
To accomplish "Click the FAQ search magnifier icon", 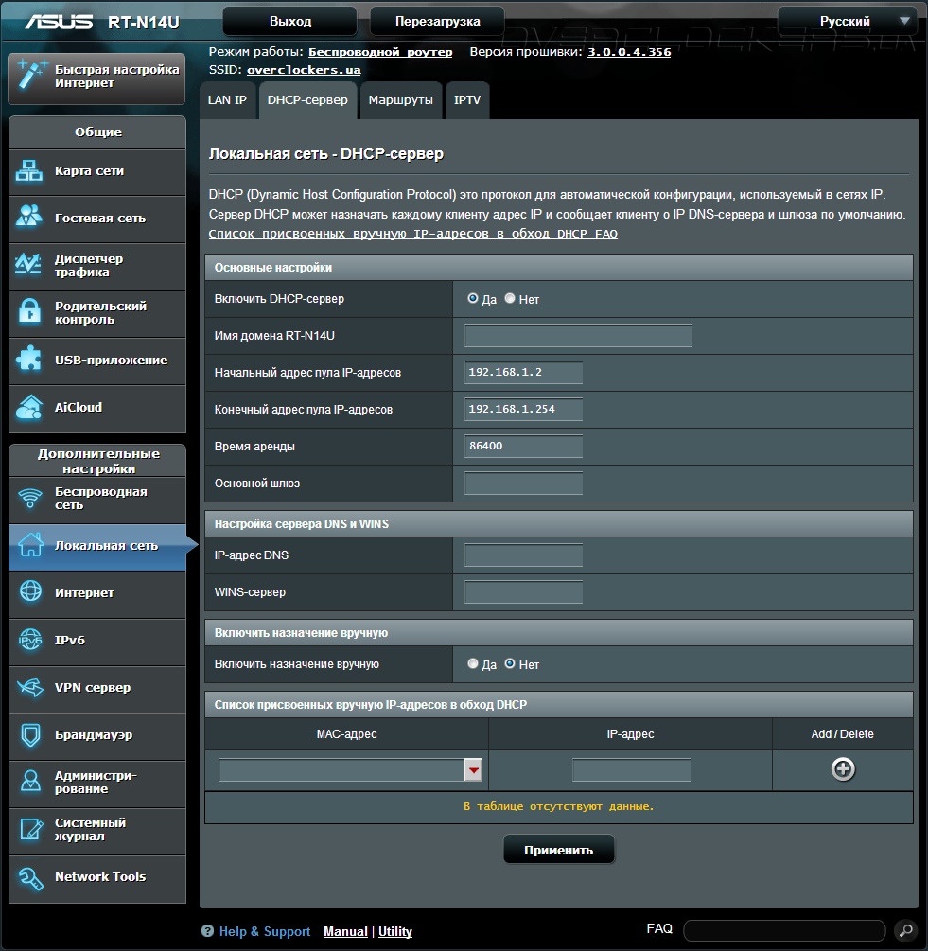I will [x=906, y=930].
